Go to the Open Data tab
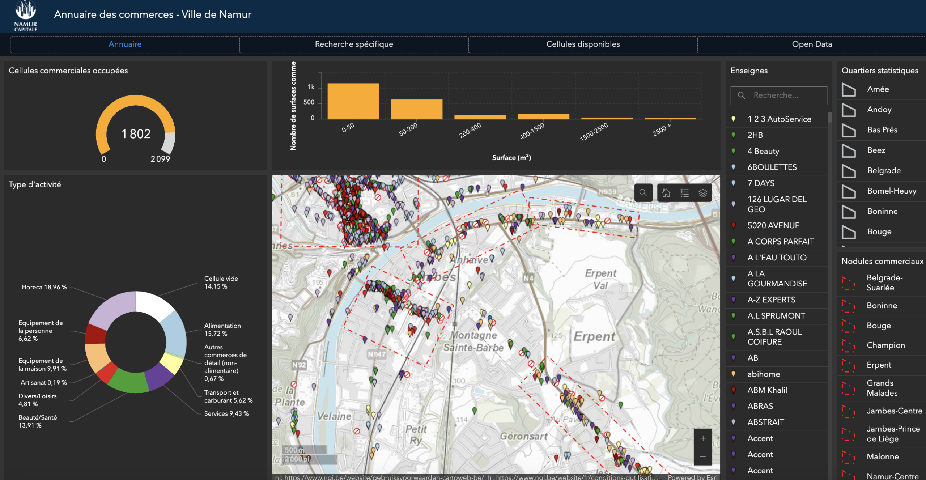Viewport: 926px width, 480px height. pos(811,44)
